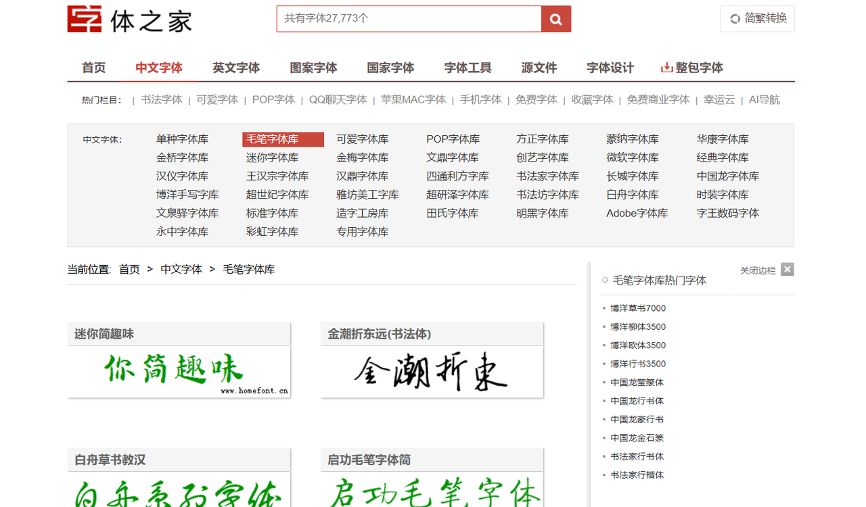Open the 字体工具 menu item
This screenshot has height=507, width=866.
coord(468,68)
